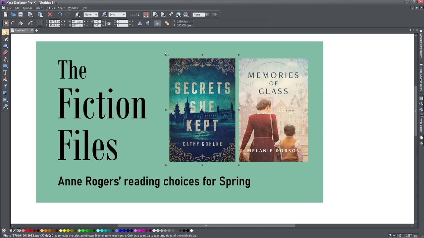Viewport: 424px width, 238px height.
Task: Click the zoom to drawing icon
Action: pos(104,15)
